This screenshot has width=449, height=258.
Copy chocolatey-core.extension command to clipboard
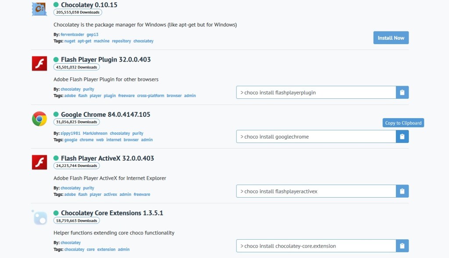(x=402, y=246)
